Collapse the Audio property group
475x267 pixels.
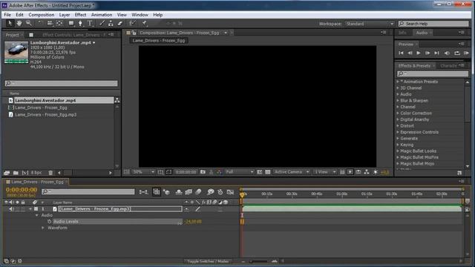[x=37, y=215]
